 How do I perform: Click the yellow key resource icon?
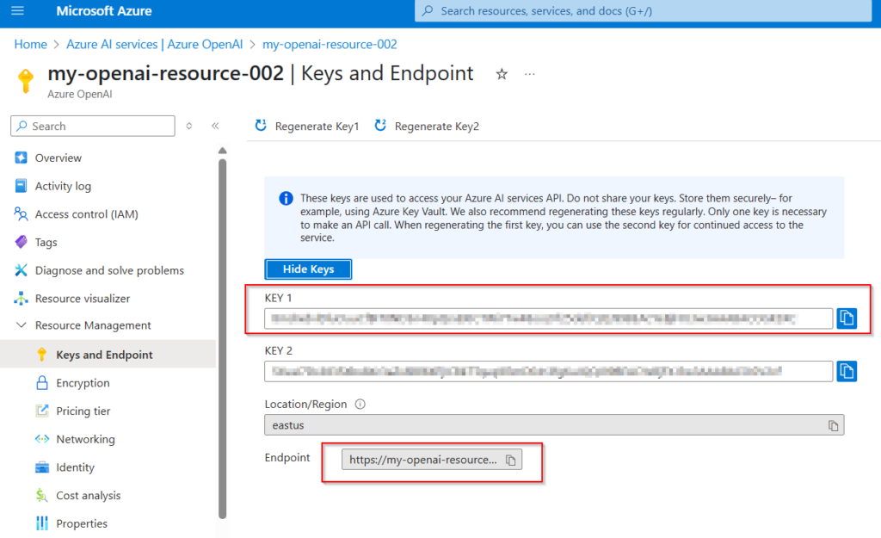click(x=26, y=80)
